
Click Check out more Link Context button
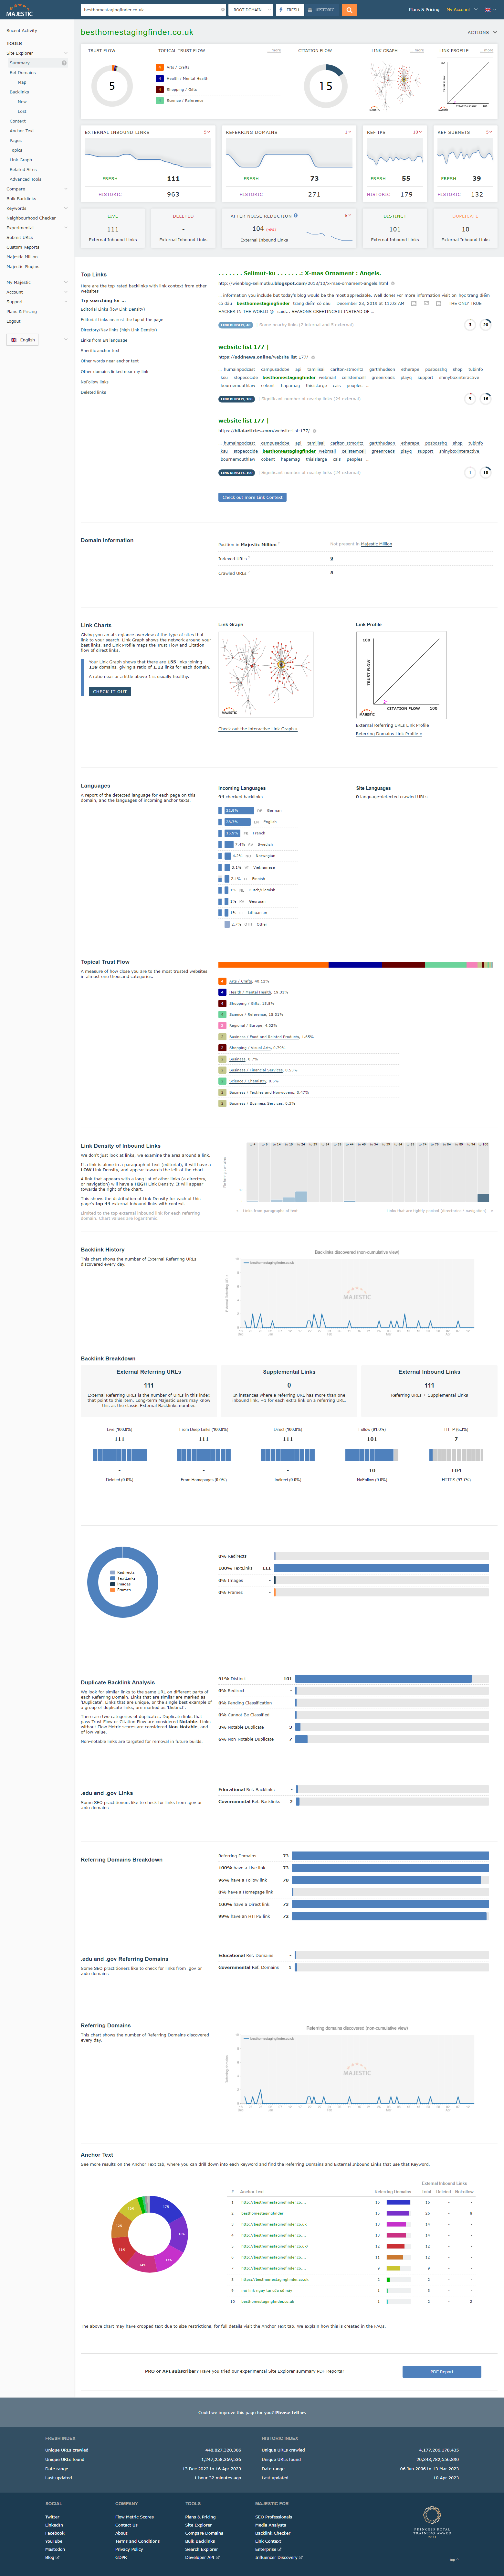pyautogui.click(x=252, y=497)
